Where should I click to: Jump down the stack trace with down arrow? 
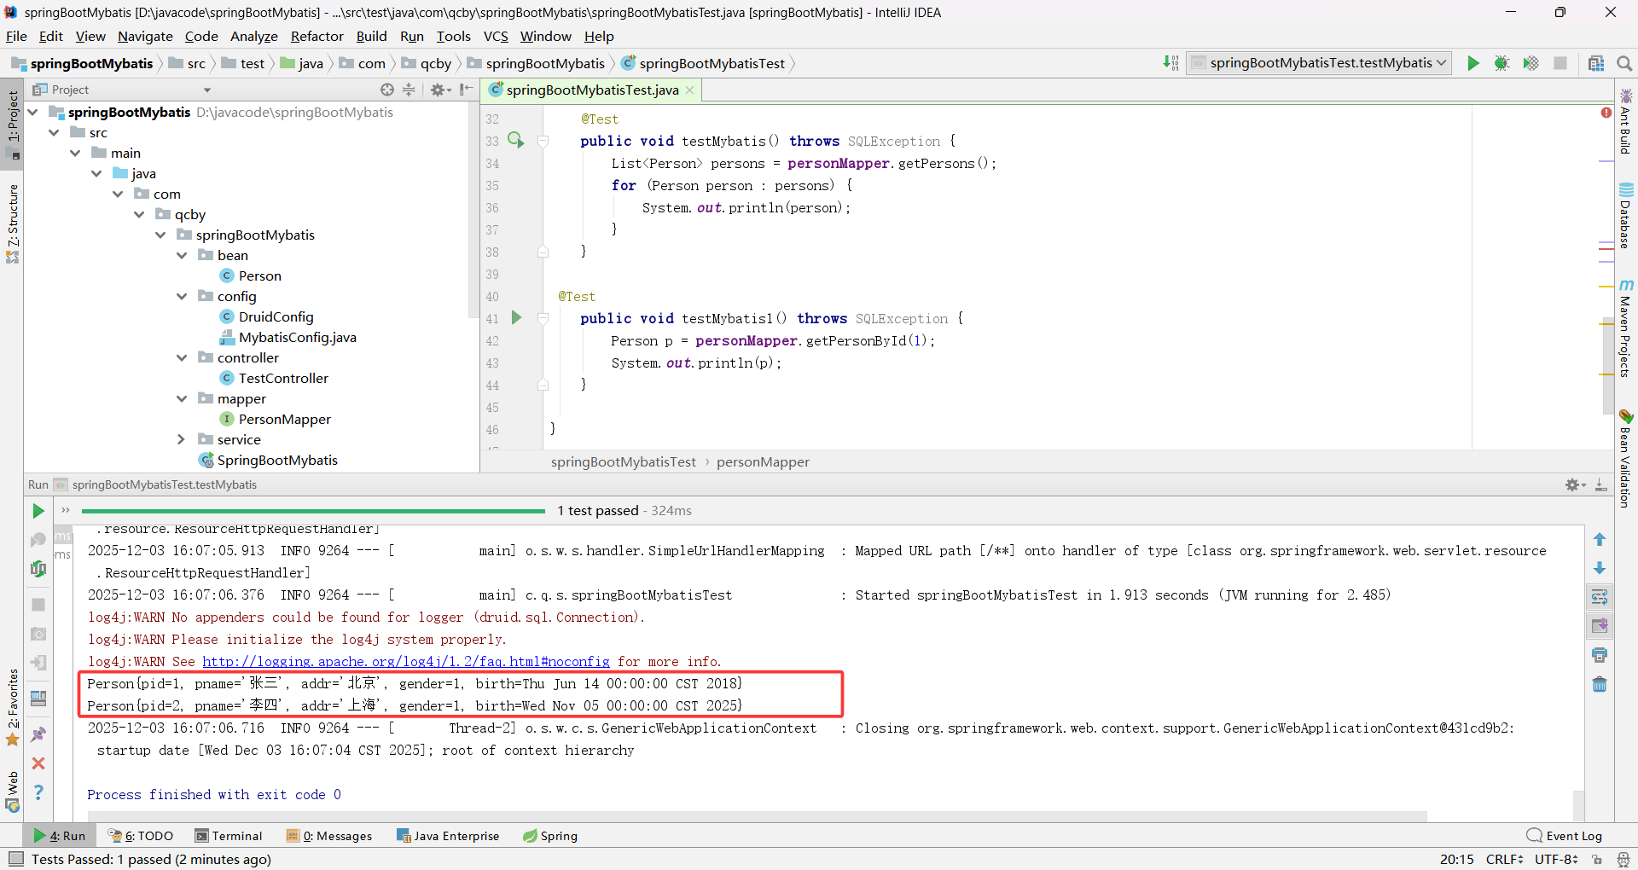point(1600,568)
